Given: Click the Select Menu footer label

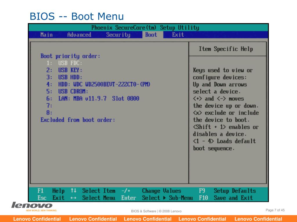Looking at the screenshot, I should (x=99, y=198).
